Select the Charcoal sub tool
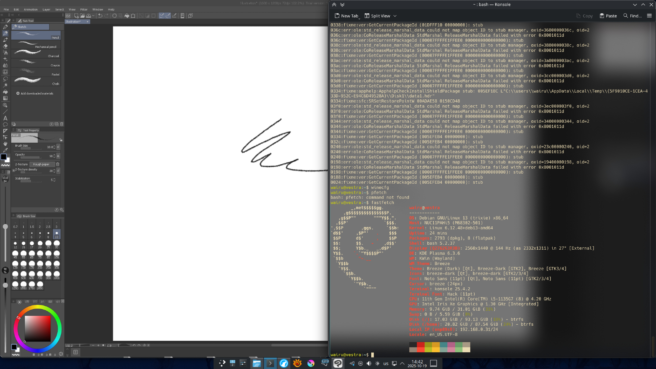The image size is (656, 369). point(36,54)
